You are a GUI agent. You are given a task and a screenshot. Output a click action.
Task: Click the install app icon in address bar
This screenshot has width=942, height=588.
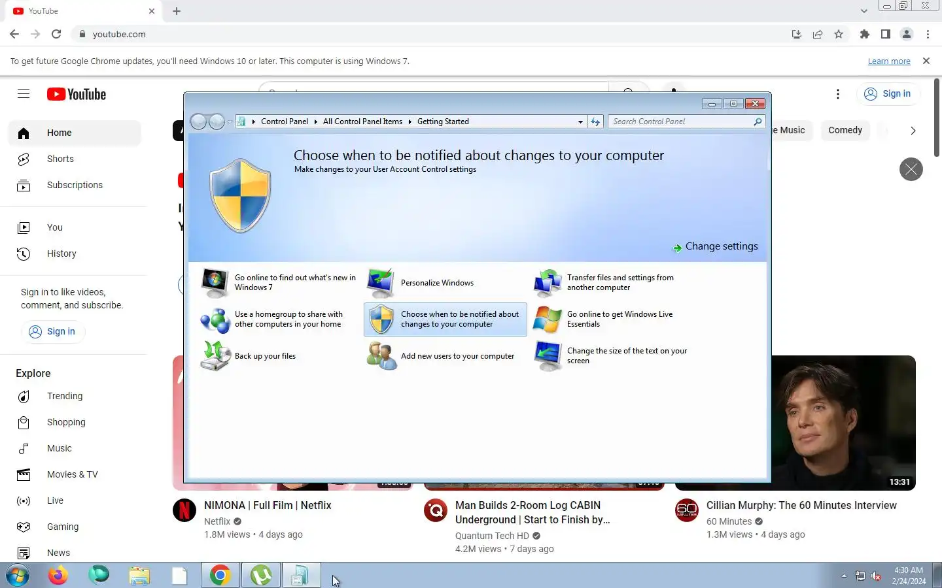[x=797, y=34]
